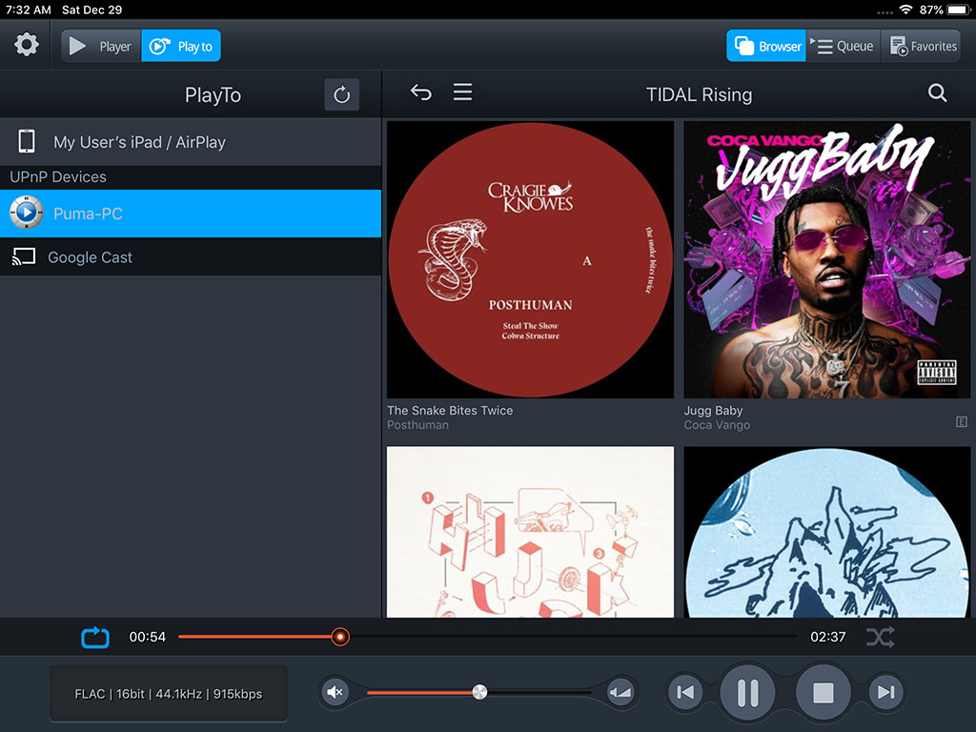Click the artist name Coca Vango
This screenshot has height=732, width=976.
tap(717, 425)
